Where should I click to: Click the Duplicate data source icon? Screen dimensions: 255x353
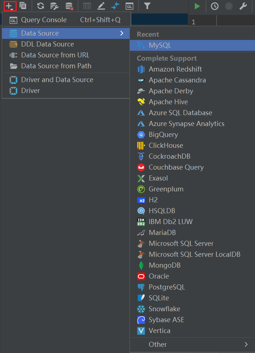click(x=23, y=6)
